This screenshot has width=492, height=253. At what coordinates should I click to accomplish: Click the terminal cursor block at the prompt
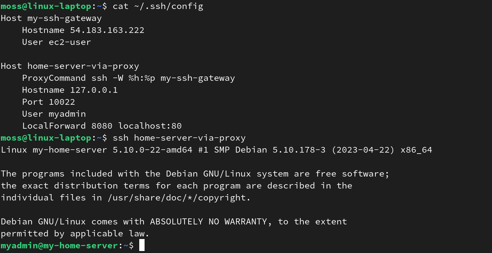(x=142, y=245)
